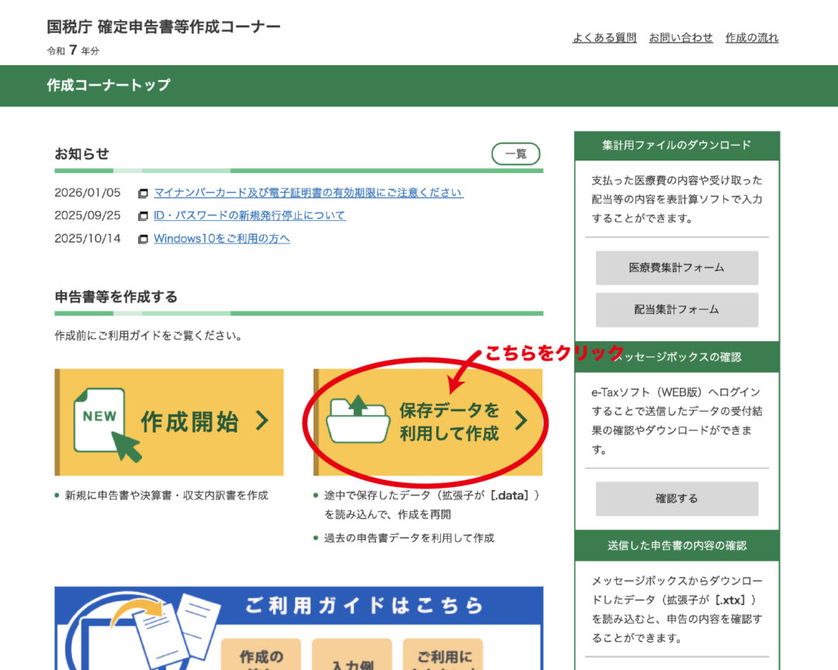Click the 国税庁 確定申告書等作成コーナー site title

click(x=164, y=27)
